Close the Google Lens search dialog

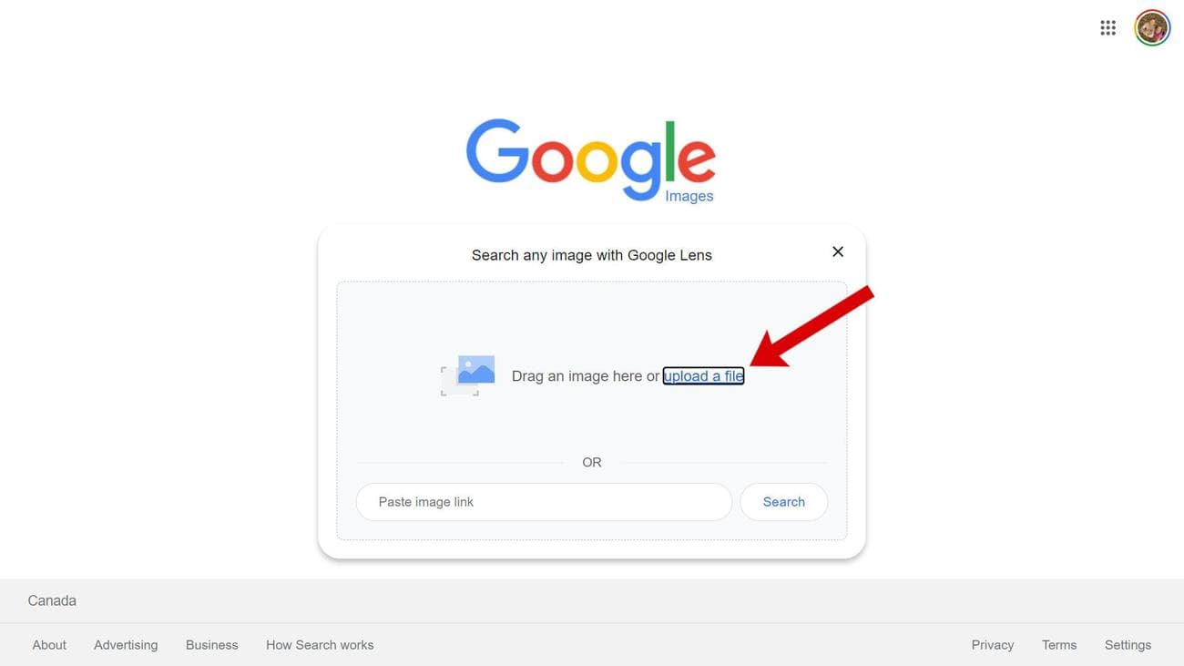838,251
